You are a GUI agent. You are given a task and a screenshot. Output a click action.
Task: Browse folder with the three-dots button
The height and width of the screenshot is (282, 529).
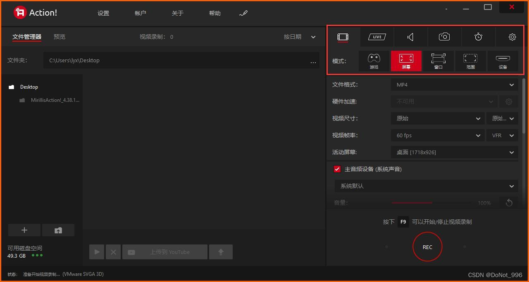[x=313, y=62]
